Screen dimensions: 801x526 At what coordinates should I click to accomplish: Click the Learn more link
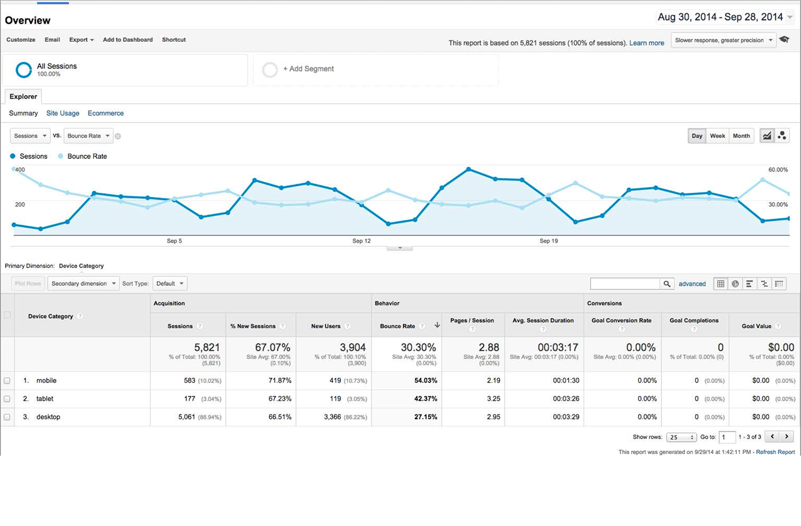pos(647,43)
